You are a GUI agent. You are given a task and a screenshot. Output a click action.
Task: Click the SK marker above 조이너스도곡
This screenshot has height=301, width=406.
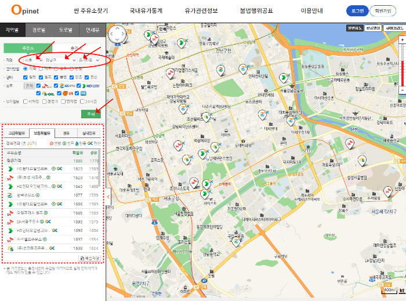click(x=194, y=183)
